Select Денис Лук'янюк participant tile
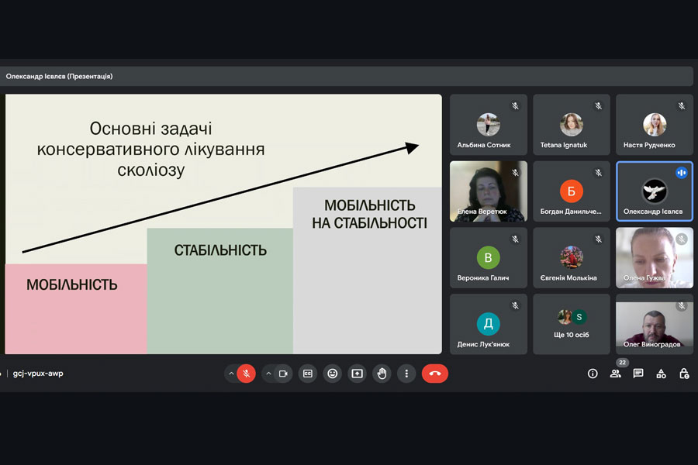The width and height of the screenshot is (698, 465). 489,324
